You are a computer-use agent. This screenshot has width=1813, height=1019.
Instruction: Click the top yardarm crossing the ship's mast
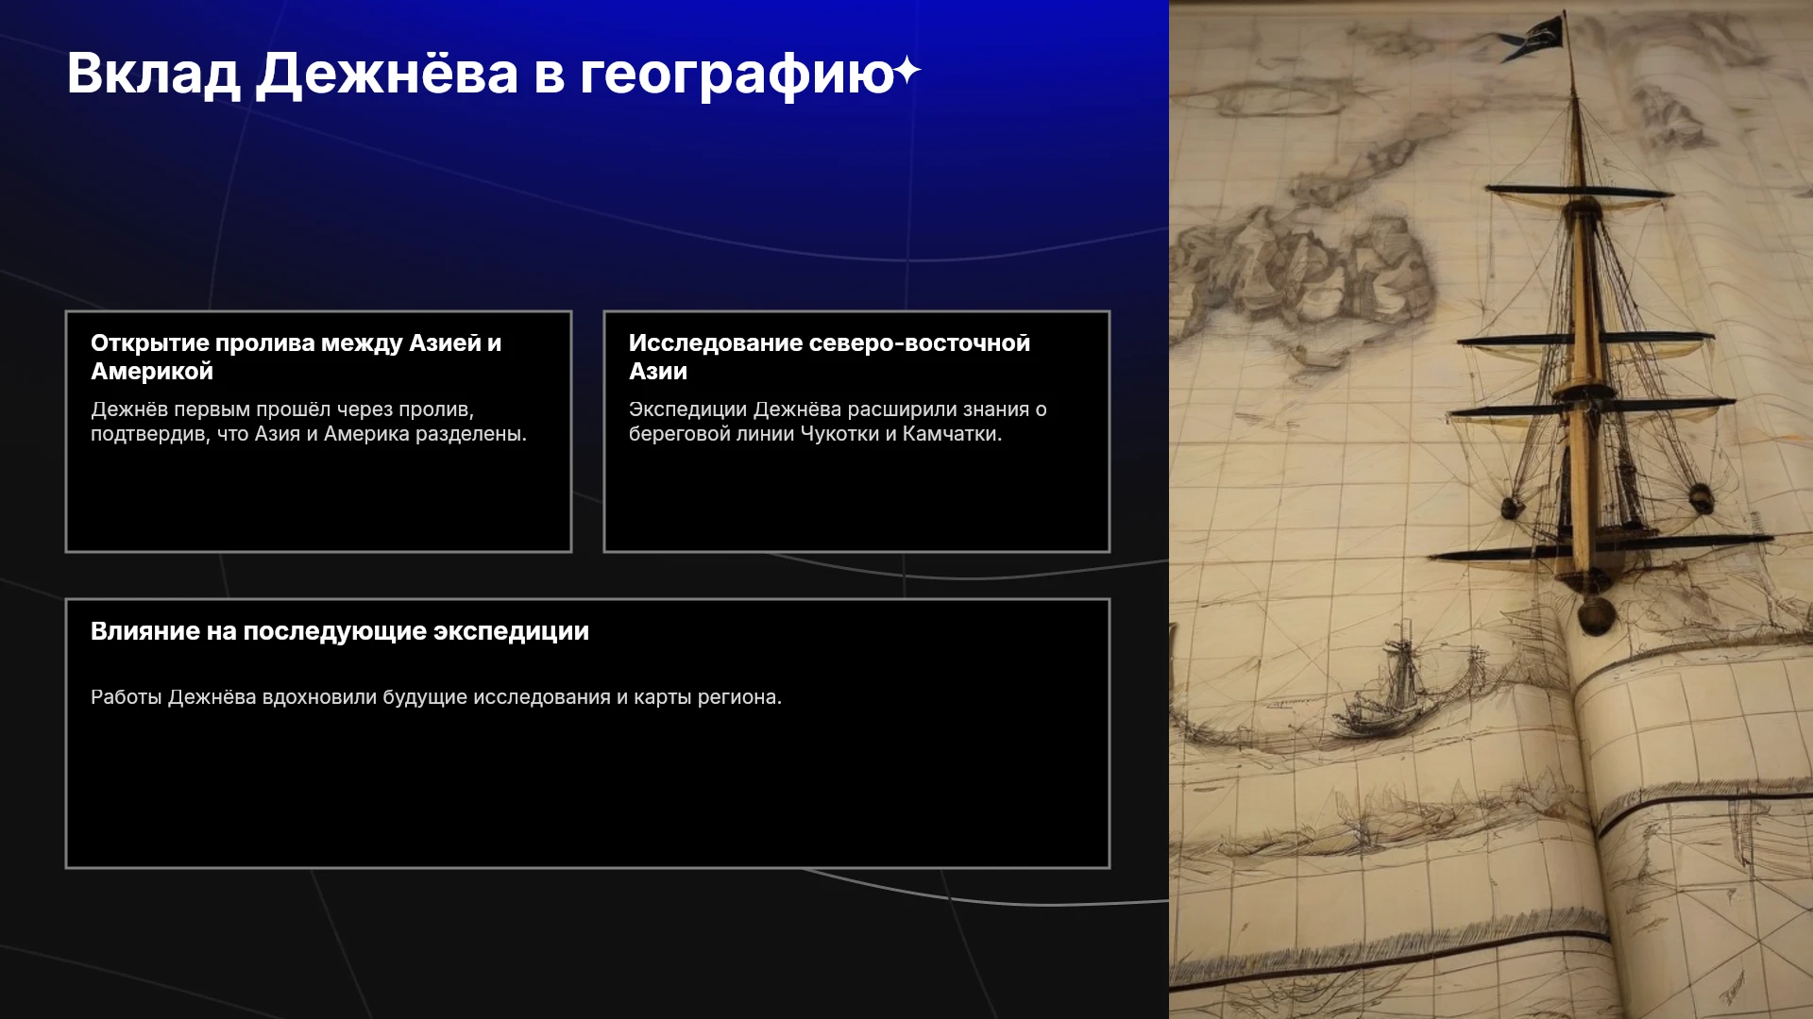[x=1579, y=193]
